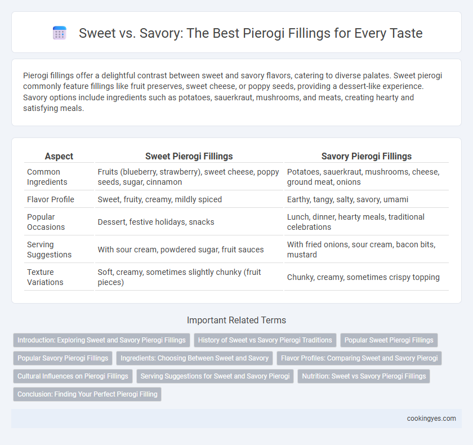Viewport: 473px width, 445px height.
Task: Click Nutrition: Sweet vs Savory Pierogi Fillings tag
Action: tap(364, 376)
